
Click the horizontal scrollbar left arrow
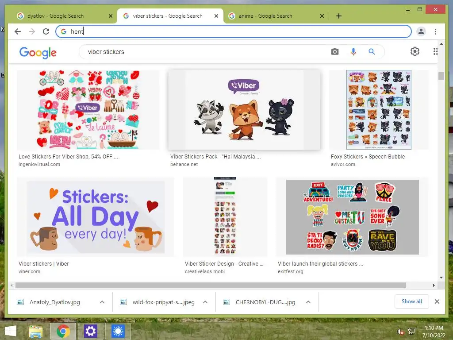tap(11, 286)
